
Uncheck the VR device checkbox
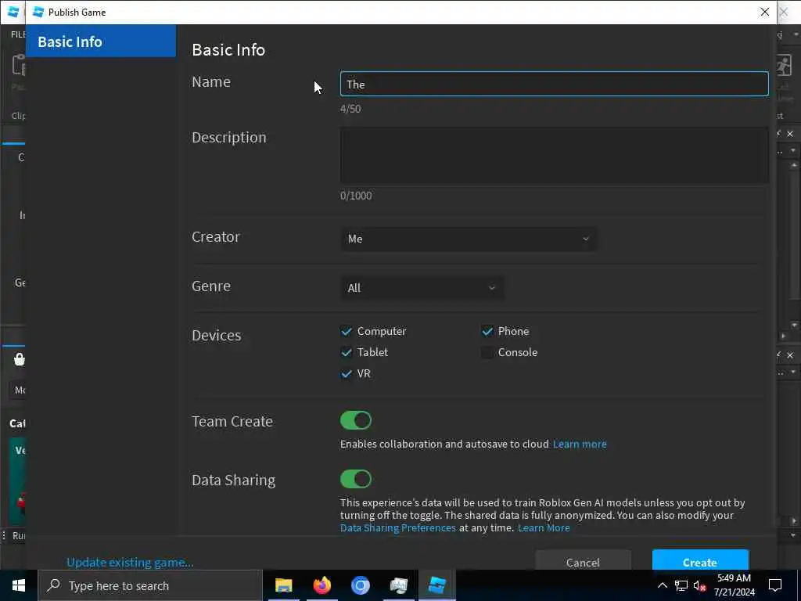pyautogui.click(x=347, y=373)
